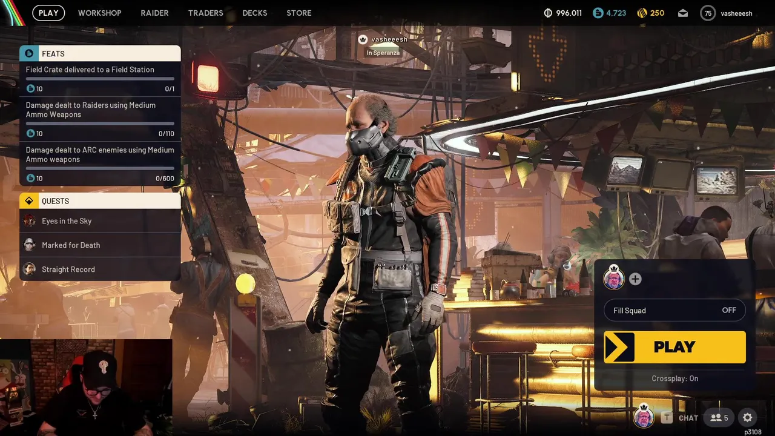
Task: Open the PLAY tab
Action: pos(48,13)
